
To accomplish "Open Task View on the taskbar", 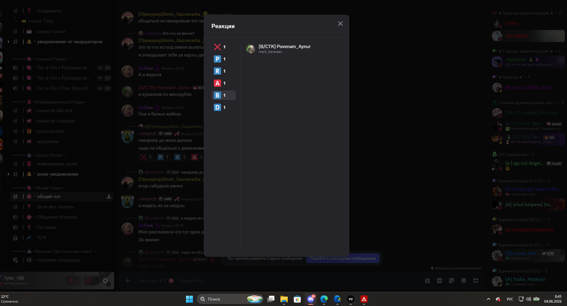I will [271, 299].
